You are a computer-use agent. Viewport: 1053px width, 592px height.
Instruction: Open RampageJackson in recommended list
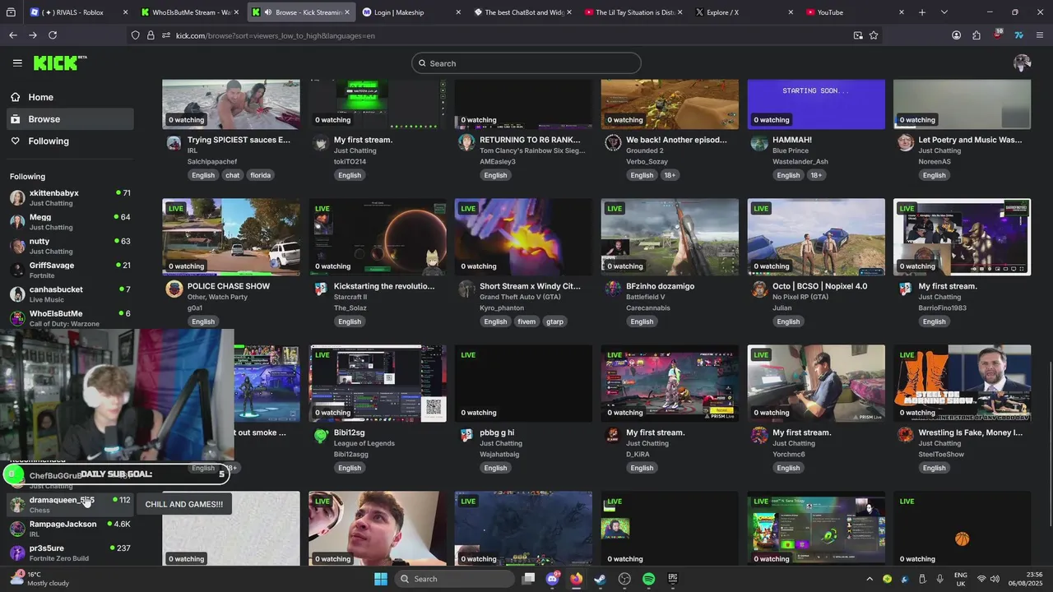[70, 528]
